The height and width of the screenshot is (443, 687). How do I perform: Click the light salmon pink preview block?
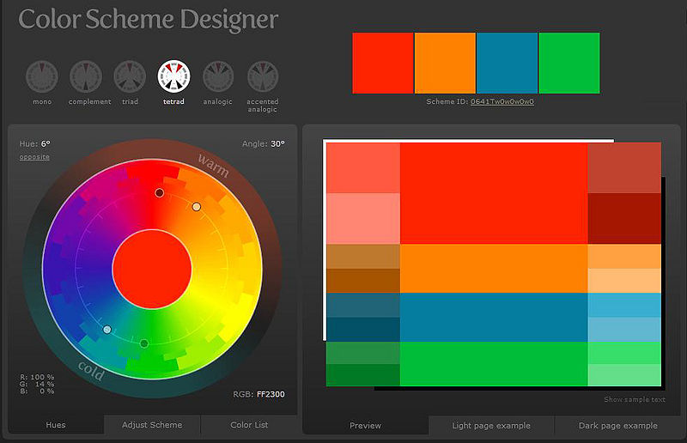[x=363, y=219]
